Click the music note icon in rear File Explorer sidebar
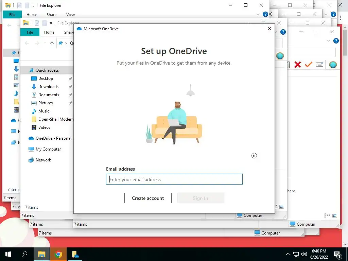Viewport: 348px width, 261px height. pos(16,94)
